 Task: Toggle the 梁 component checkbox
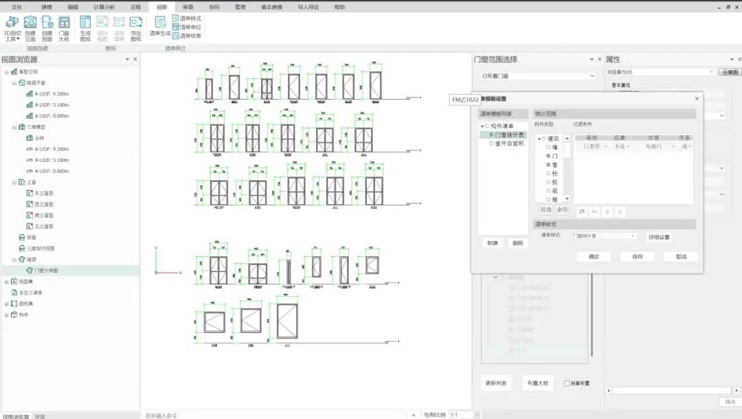tap(548, 191)
